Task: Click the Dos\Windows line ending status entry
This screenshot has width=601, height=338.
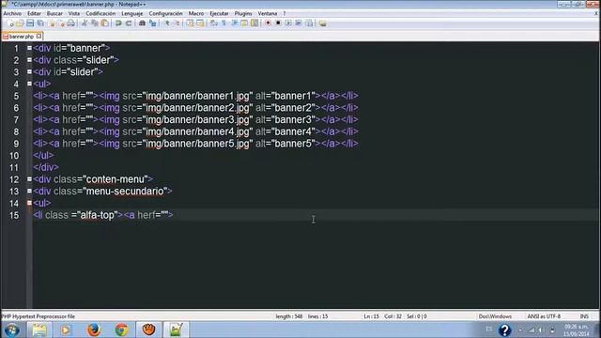Action: 495,316
